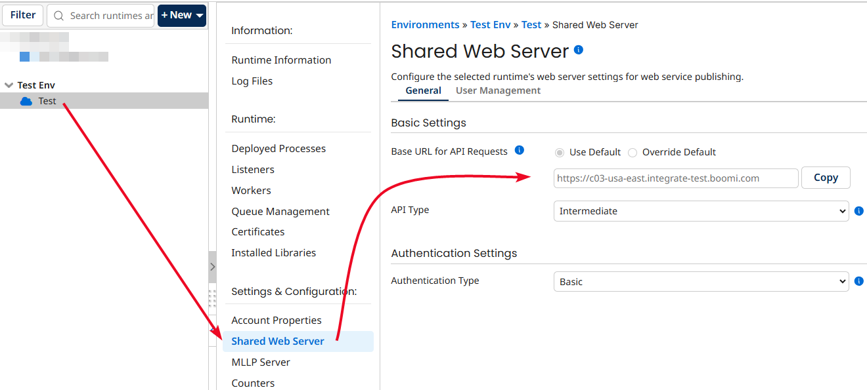
Task: Click the info icon next to API Type dropdown
Action: [x=859, y=210]
